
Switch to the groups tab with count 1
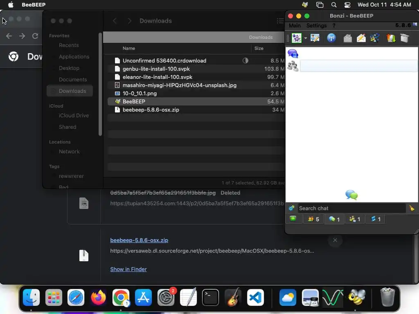tap(355, 219)
